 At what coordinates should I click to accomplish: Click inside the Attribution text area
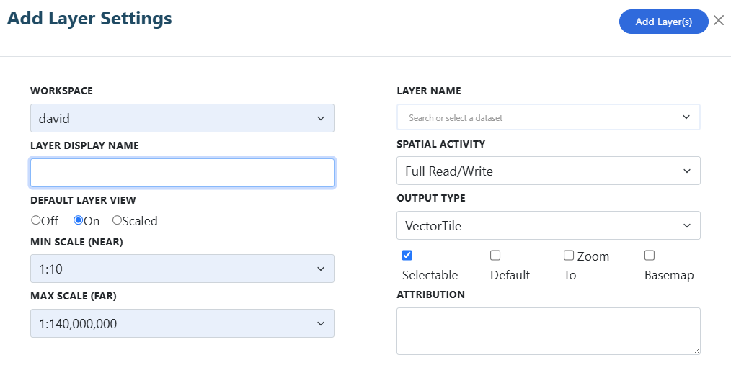point(548,331)
